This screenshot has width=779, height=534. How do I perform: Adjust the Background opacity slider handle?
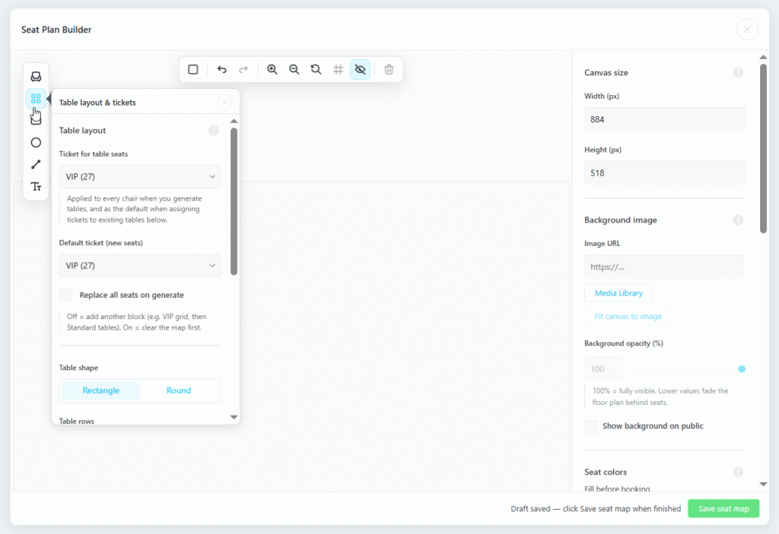(x=741, y=368)
